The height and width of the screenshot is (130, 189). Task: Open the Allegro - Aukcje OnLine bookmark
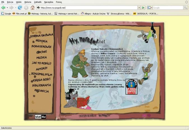[x=93, y=14]
